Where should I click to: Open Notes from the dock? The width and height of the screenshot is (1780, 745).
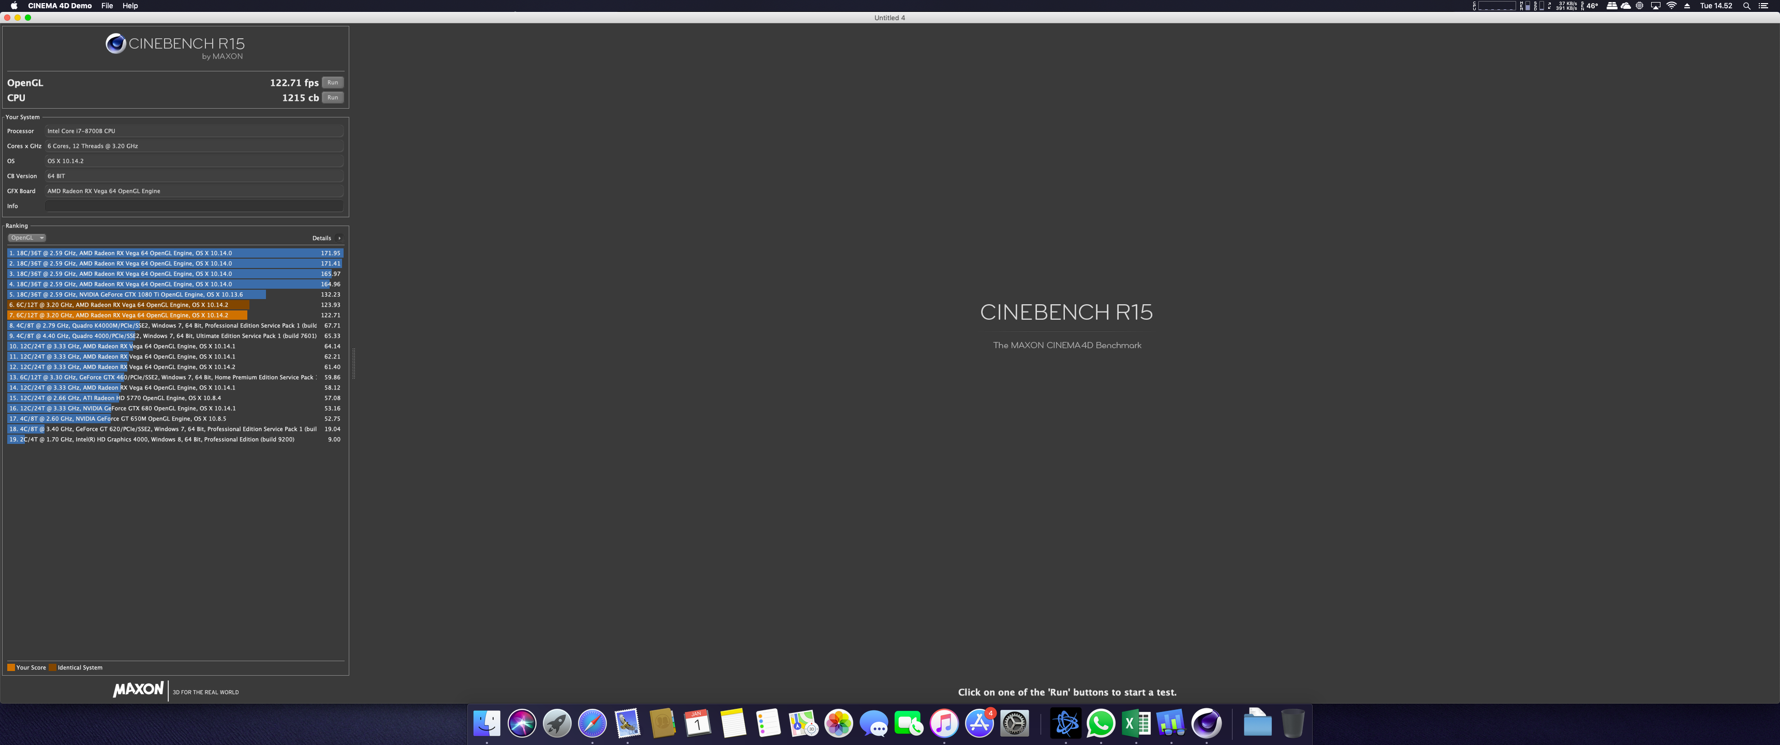click(733, 724)
